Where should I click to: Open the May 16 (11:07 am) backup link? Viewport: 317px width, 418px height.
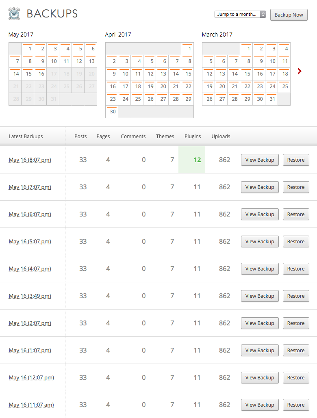click(x=31, y=405)
